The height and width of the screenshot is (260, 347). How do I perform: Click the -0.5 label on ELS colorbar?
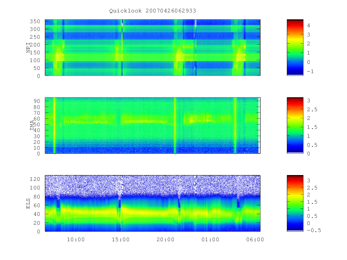click(314, 230)
